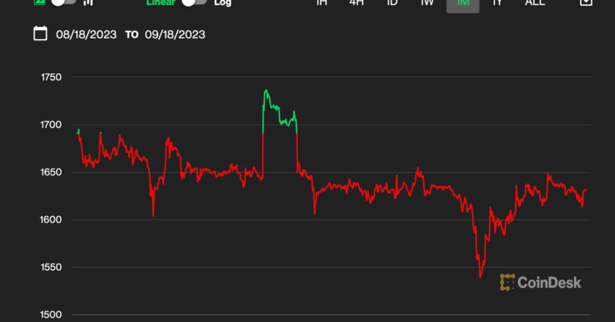Screen dimensions: 615x322
Task: Select the Linear scale label
Action: pyautogui.click(x=160, y=3)
